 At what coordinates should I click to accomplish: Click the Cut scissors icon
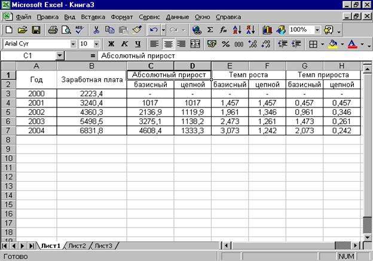96,29
